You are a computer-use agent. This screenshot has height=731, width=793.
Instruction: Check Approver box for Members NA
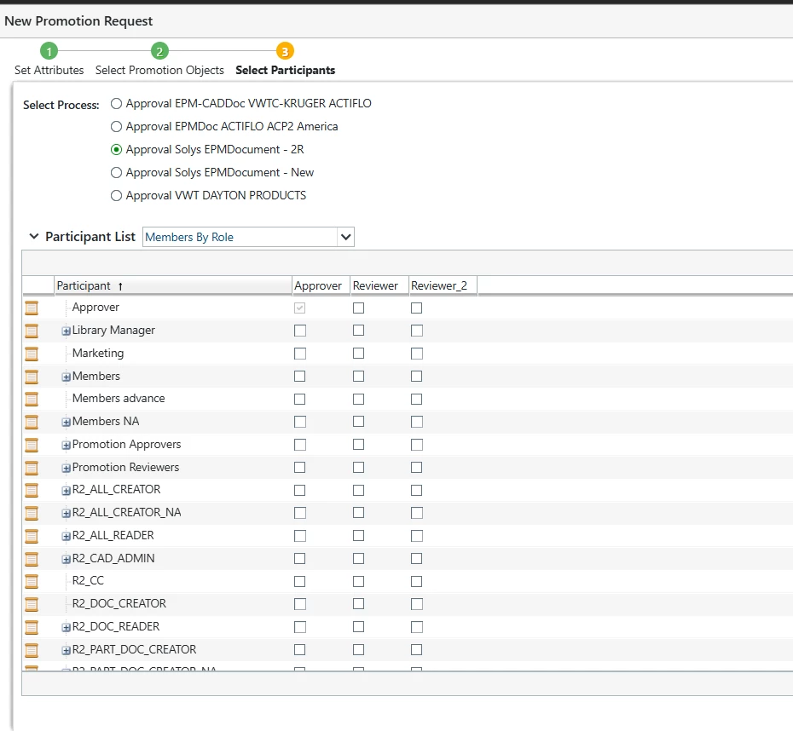(x=300, y=422)
